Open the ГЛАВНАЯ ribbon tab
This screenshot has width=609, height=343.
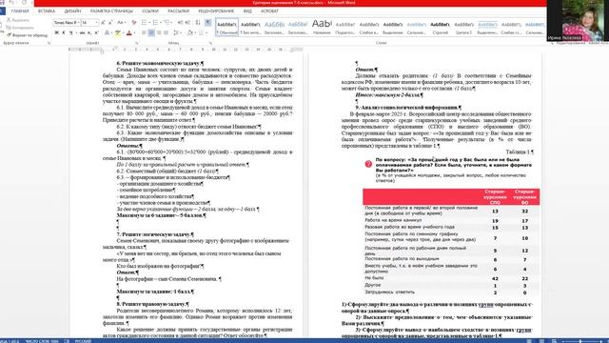[20, 10]
